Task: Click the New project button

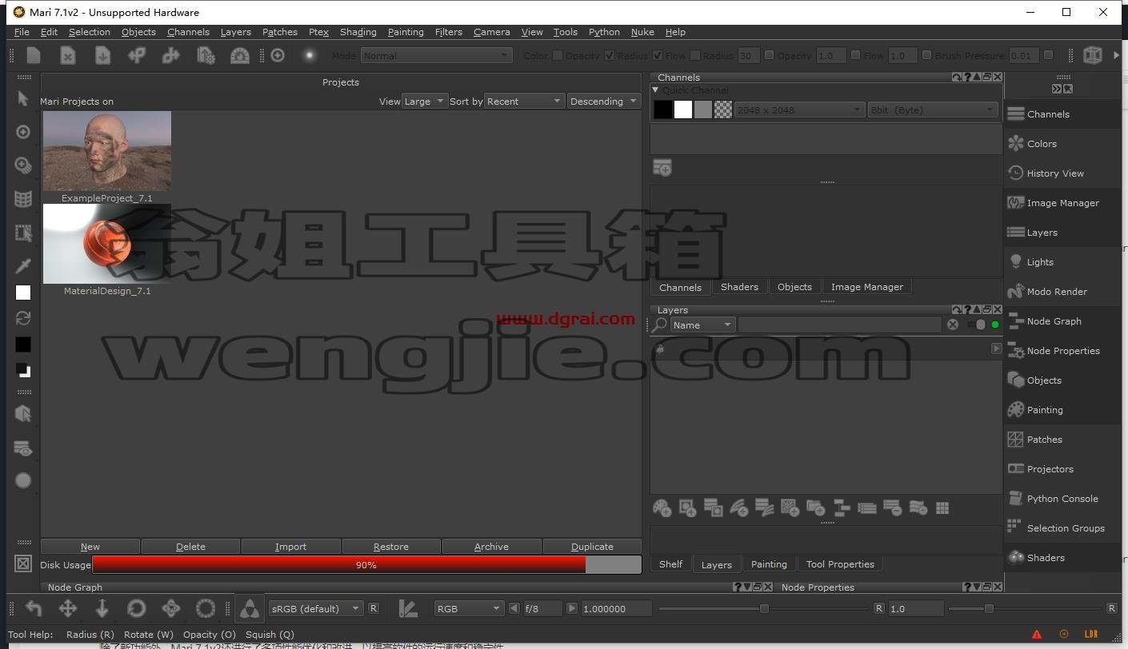Action: pos(90,547)
